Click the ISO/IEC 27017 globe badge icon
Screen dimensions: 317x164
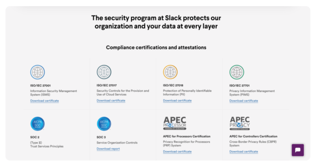104,72
